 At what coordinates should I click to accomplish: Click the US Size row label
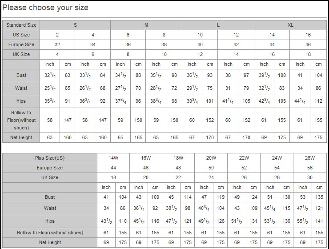tap(21, 35)
